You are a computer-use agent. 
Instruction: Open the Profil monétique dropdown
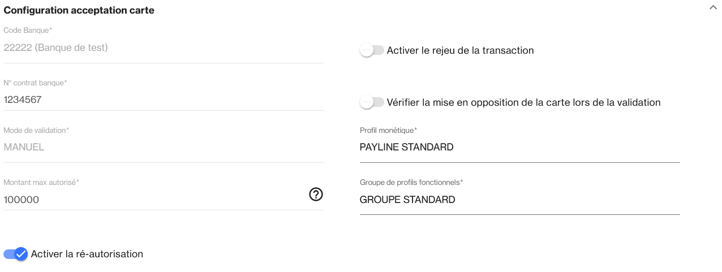coord(519,148)
